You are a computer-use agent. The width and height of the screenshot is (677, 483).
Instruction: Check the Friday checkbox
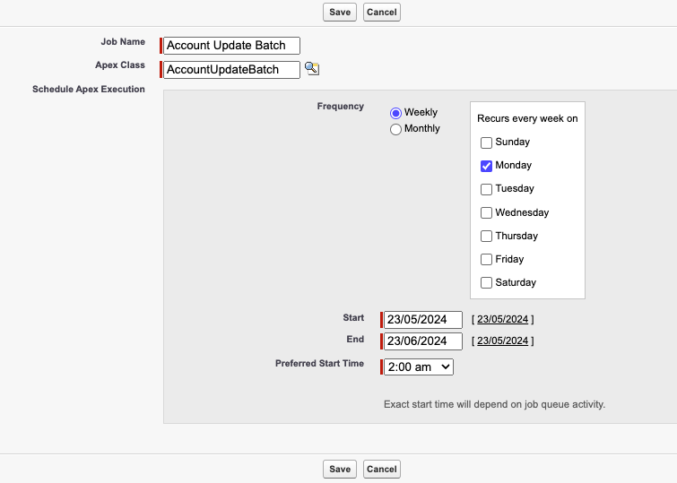(486, 259)
